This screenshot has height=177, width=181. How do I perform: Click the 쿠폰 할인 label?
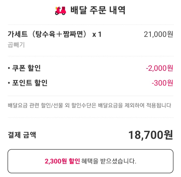tap(26, 68)
